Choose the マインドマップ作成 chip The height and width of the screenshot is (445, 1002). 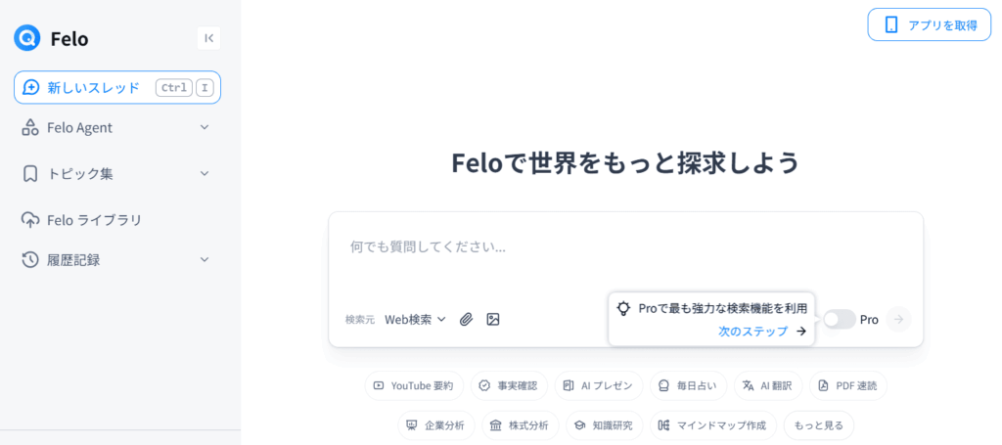(x=712, y=425)
